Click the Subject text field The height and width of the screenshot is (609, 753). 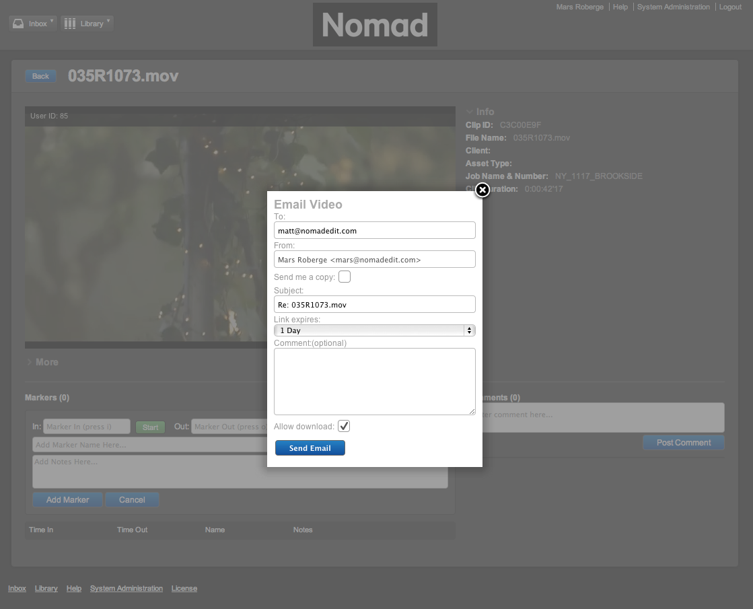tap(374, 304)
